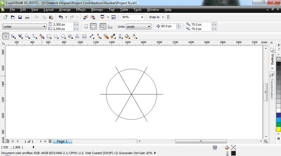Switch to the Page 1 tab
Screen dimensions: 281x156
point(62,141)
